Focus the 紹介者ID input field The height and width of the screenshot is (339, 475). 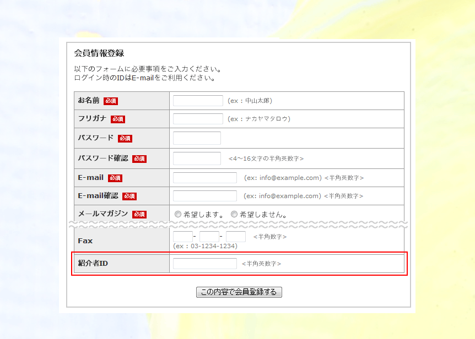(205, 264)
